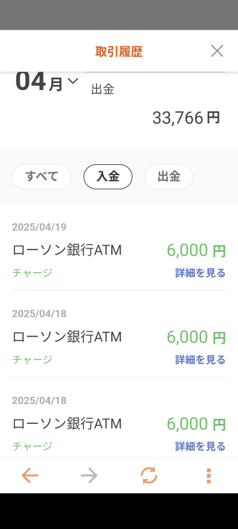
Task: Click the チャージ label under the 04/19 entry
Action: [33, 273]
